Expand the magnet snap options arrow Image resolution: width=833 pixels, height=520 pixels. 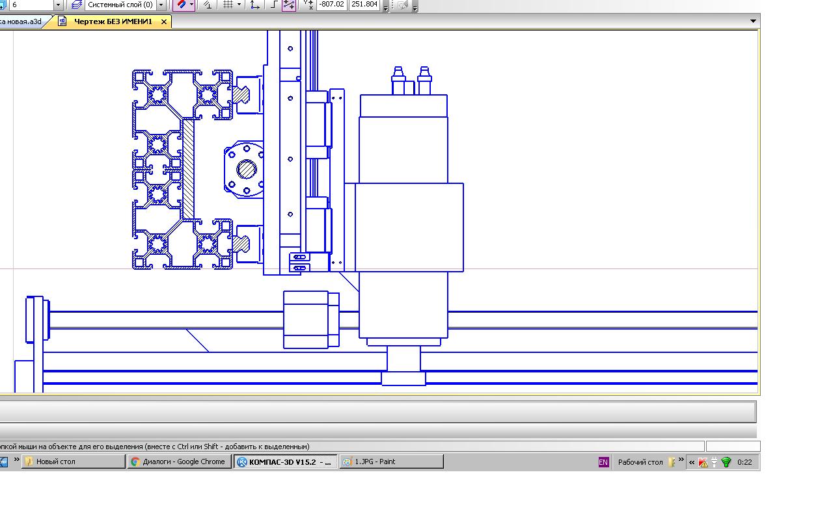(x=191, y=5)
